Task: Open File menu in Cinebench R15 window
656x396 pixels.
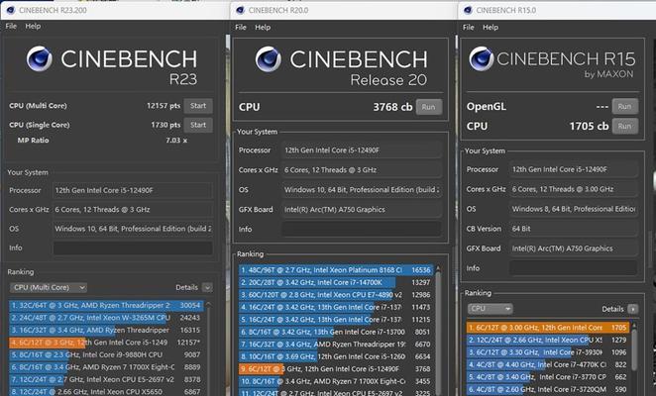Action: coord(468,27)
